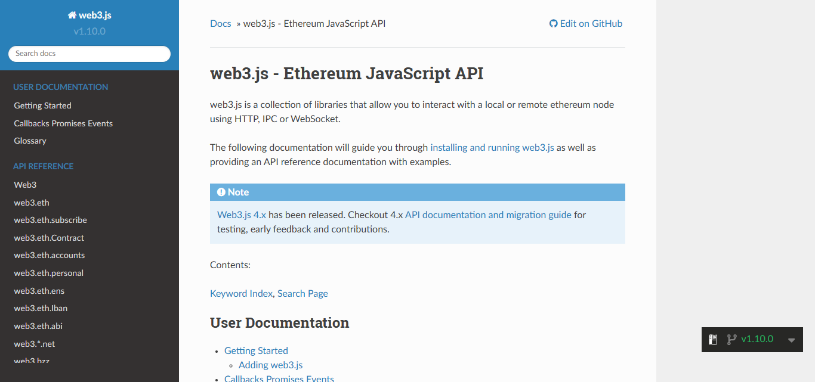815x382 pixels.
Task: Click the page heading web3.js - Ethereum JavaScript API
Action: [x=347, y=74]
